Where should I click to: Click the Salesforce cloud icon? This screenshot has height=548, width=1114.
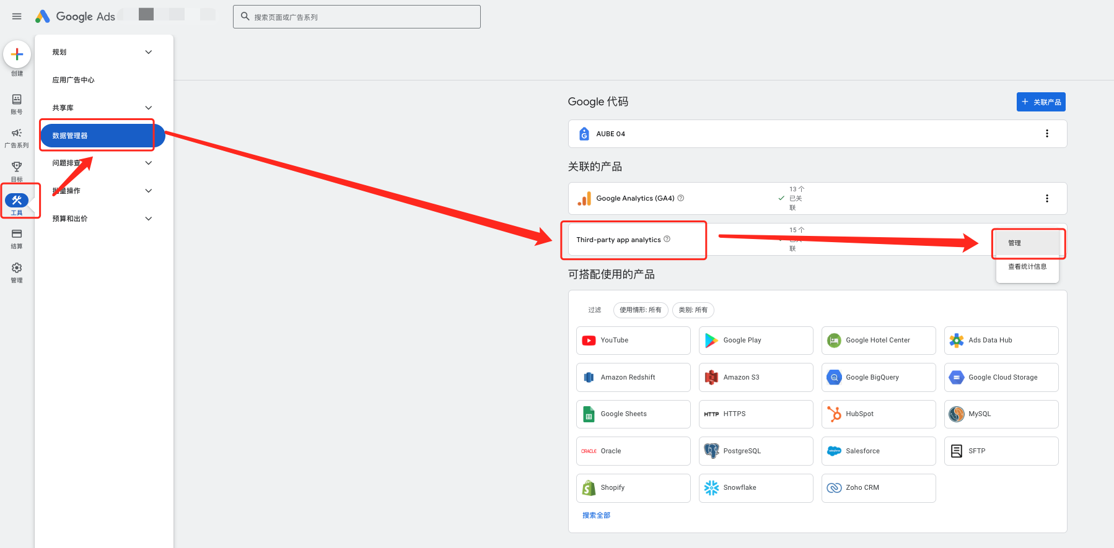(834, 451)
